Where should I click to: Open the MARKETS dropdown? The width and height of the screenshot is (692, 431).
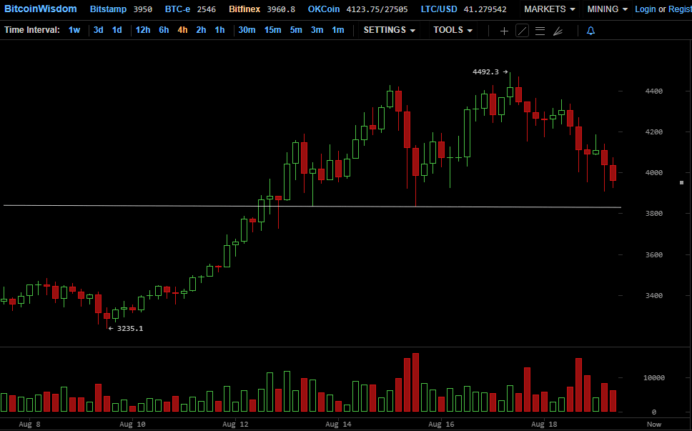click(x=549, y=9)
